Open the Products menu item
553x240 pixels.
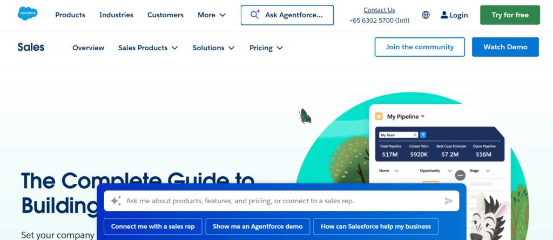click(70, 15)
